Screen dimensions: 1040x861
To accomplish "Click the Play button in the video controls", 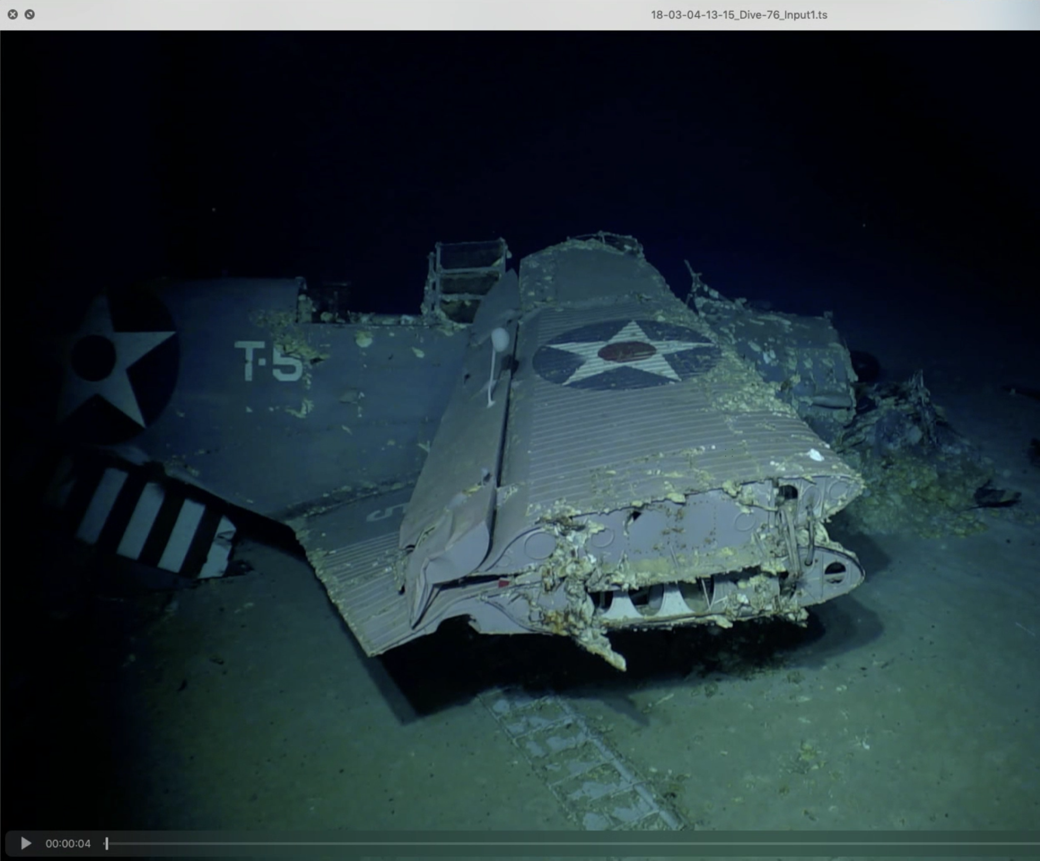I will pyautogui.click(x=25, y=843).
